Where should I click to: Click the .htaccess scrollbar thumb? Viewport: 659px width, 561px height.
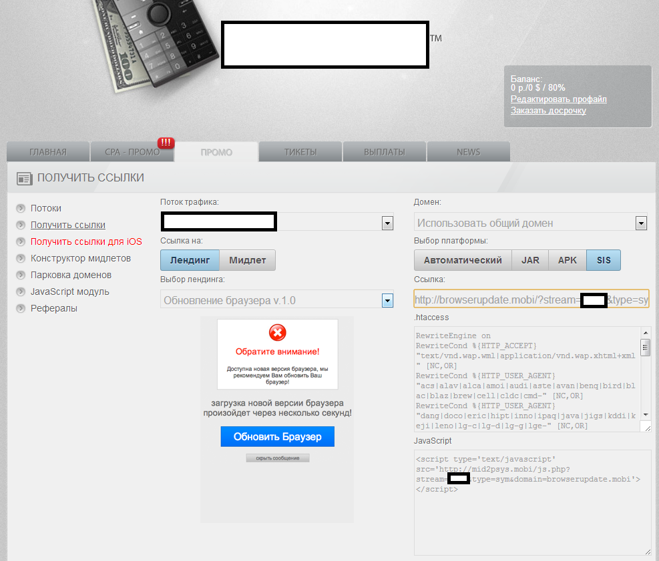point(646,348)
